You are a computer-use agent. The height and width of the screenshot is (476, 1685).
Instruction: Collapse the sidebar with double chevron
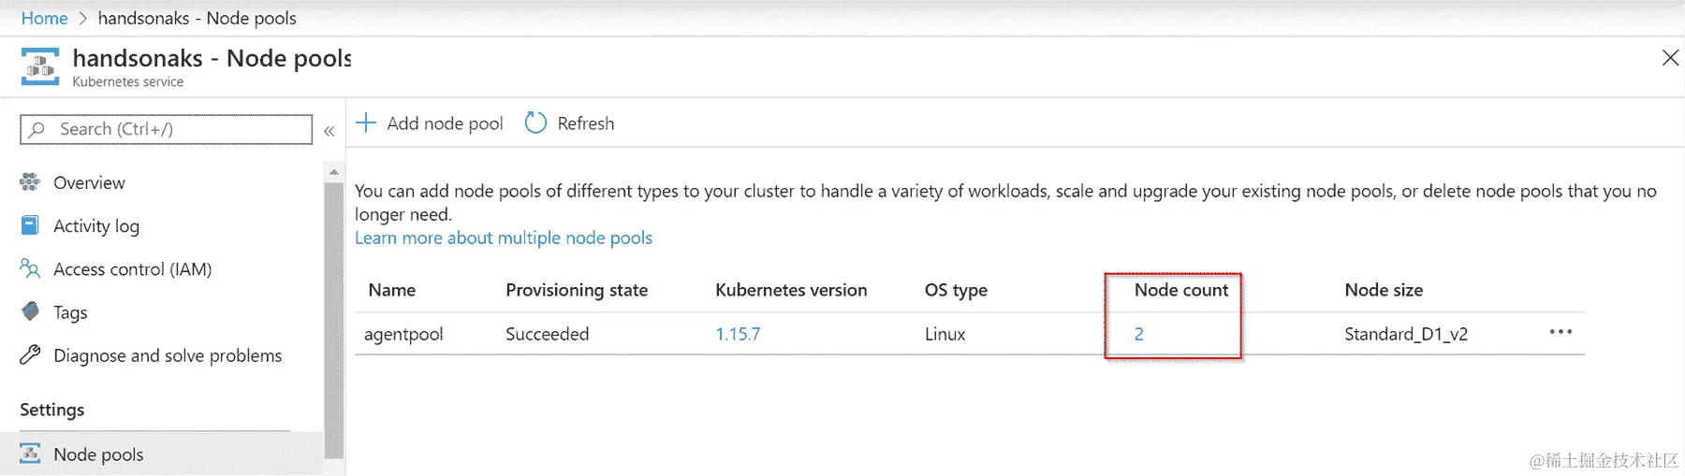click(330, 131)
